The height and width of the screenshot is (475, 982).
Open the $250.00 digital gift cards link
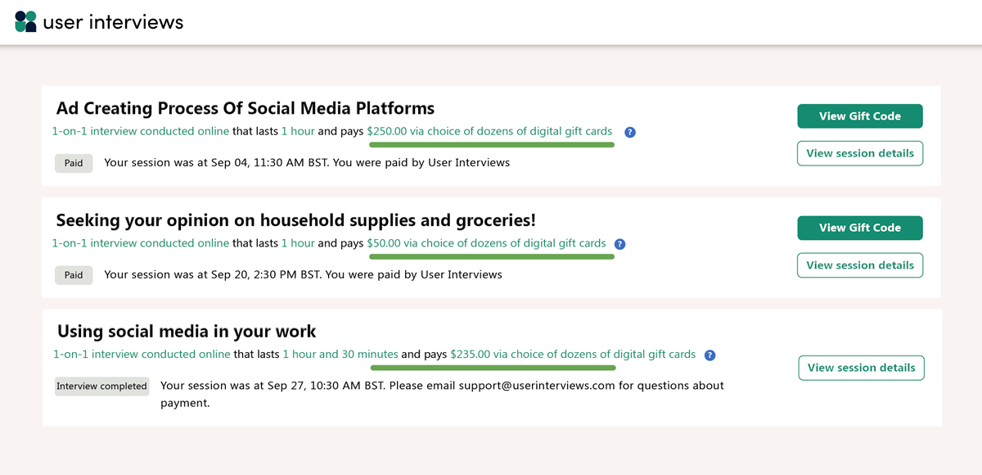tap(491, 131)
